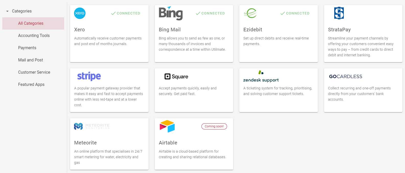Select the Featured Apps filter
Image resolution: width=405 pixels, height=173 pixels.
coord(31,84)
